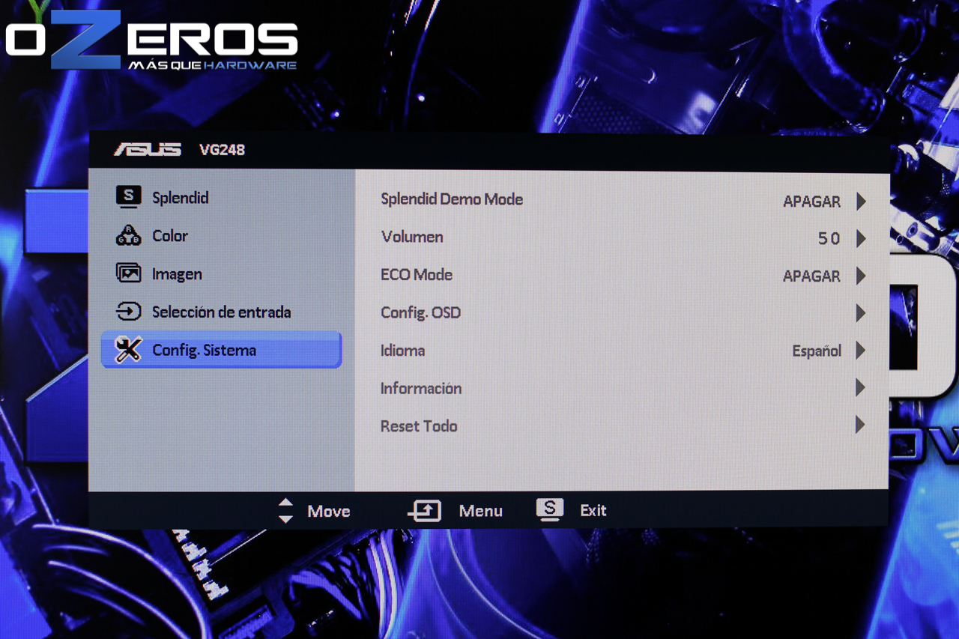Viewport: 959px width, 639px height.
Task: Click the Color RGB circles icon
Action: click(128, 235)
